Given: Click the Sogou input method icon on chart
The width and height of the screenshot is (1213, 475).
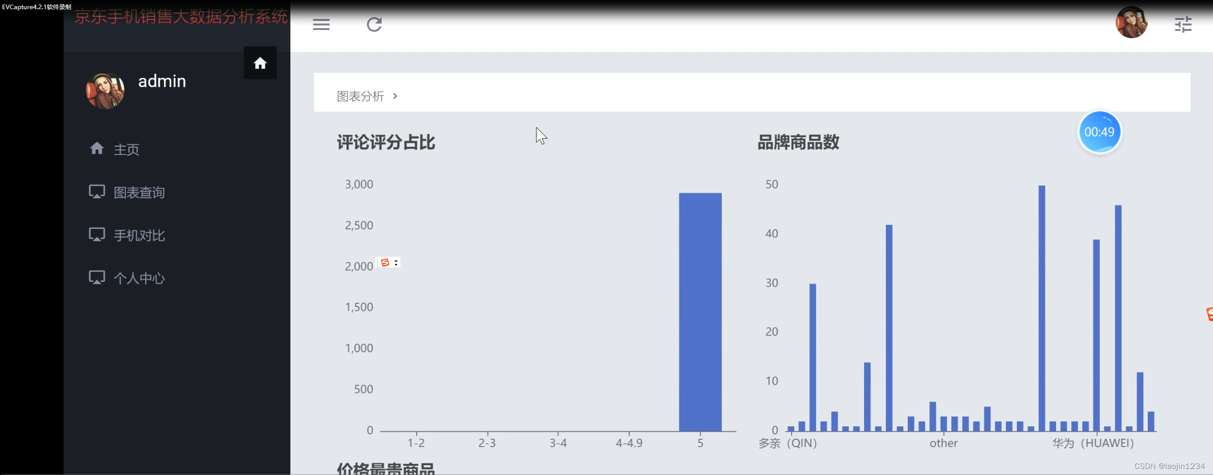Looking at the screenshot, I should [x=385, y=262].
